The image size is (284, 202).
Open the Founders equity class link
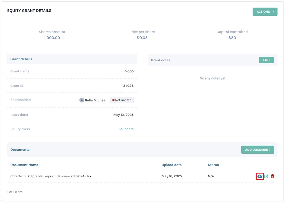[126, 129]
